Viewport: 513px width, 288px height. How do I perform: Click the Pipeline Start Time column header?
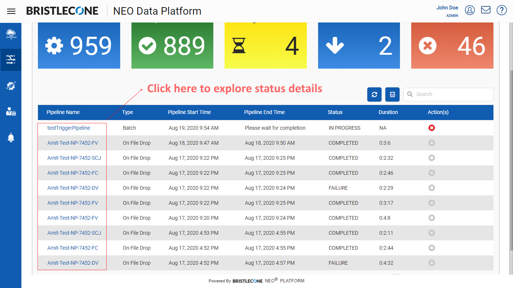(x=189, y=112)
